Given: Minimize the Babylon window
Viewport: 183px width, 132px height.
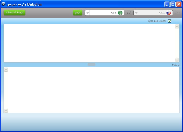Looking at the screenshot, I should (167, 4).
